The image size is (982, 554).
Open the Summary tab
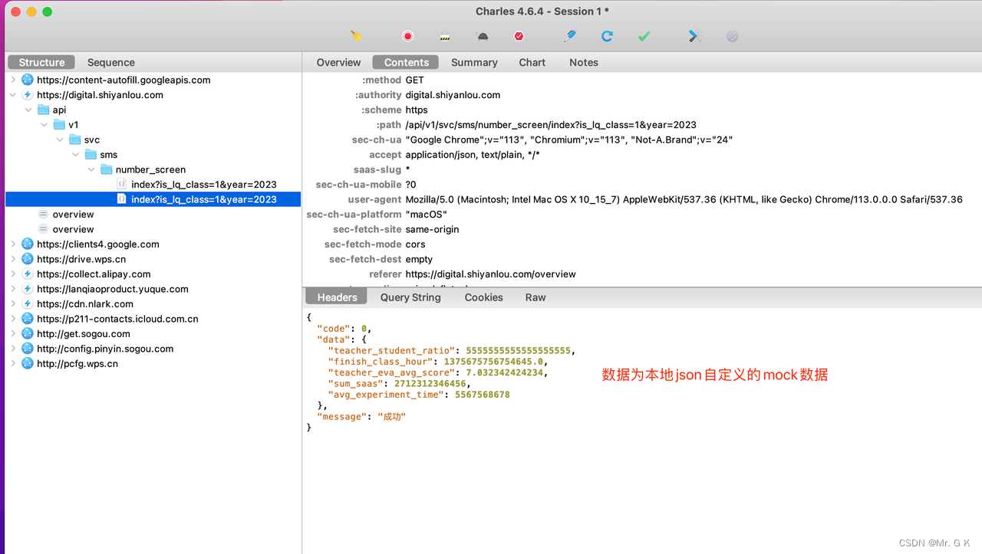tap(474, 62)
